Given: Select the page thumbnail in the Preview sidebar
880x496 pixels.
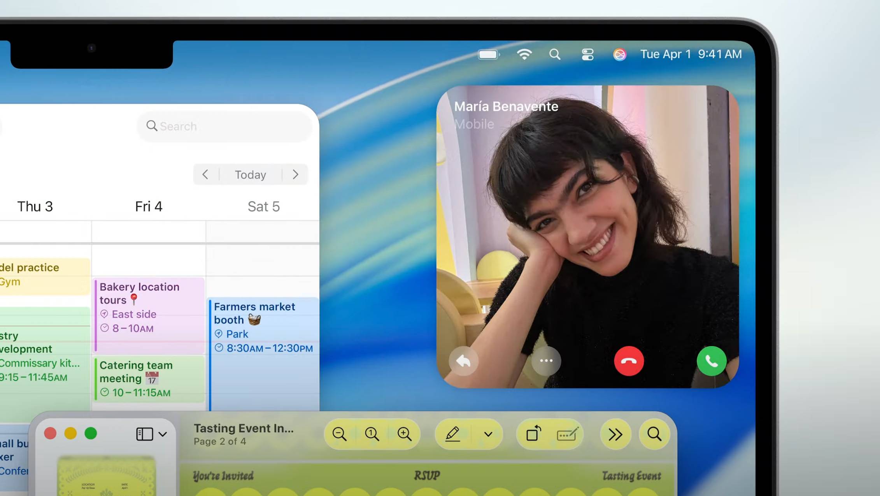Looking at the screenshot, I should coord(106,476).
